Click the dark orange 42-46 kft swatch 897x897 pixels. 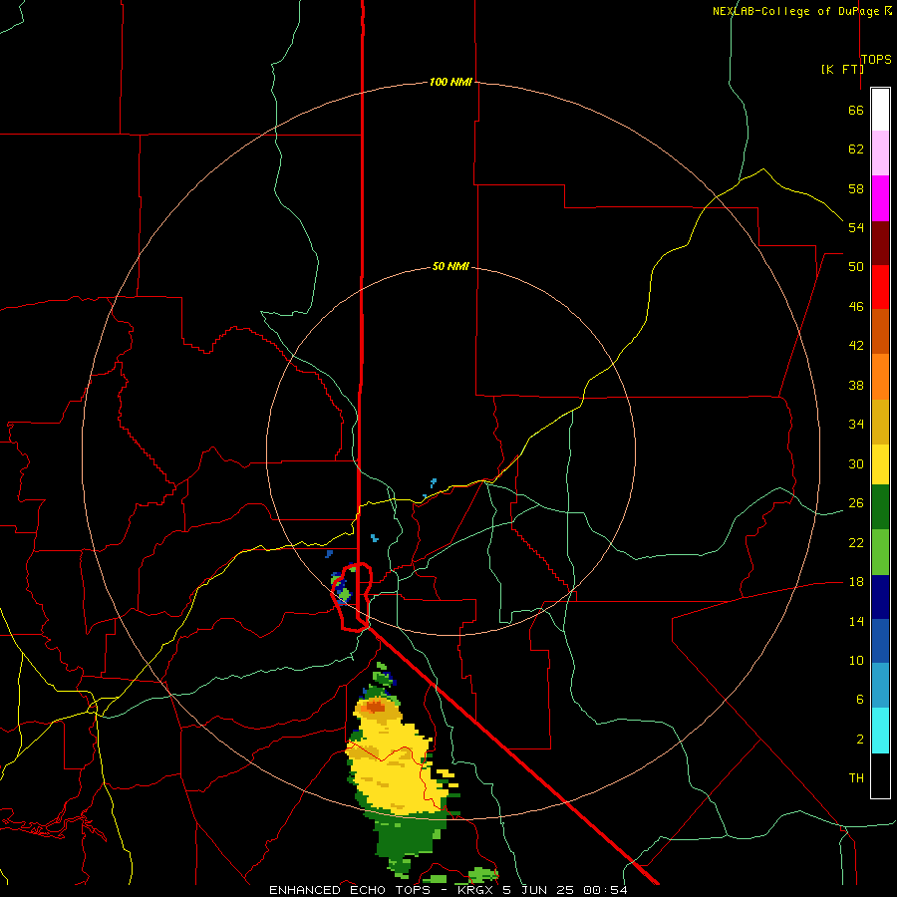point(880,332)
